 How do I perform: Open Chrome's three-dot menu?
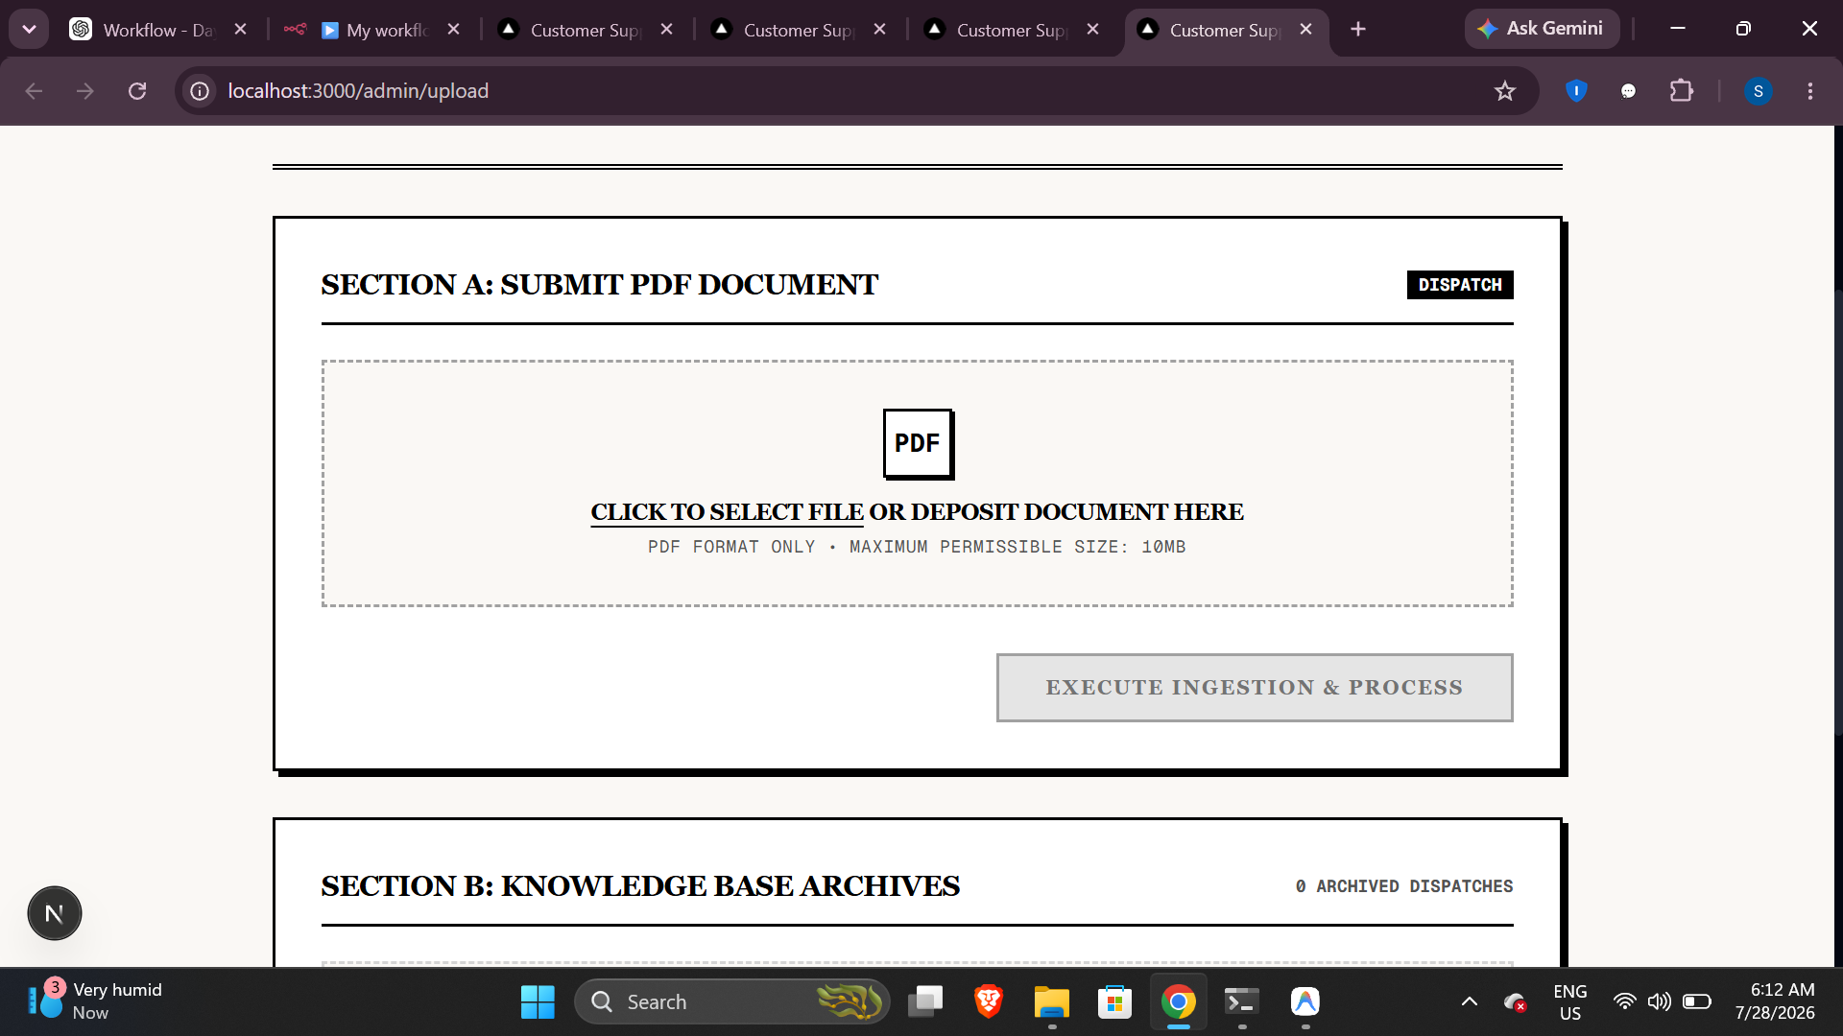pyautogui.click(x=1809, y=91)
